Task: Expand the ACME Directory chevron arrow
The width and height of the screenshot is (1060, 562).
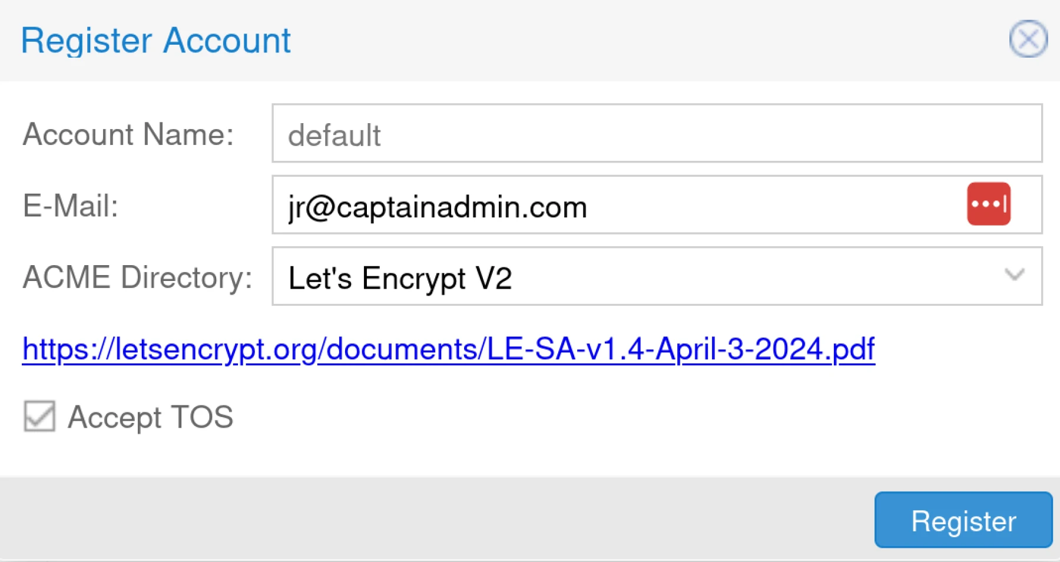Action: 1014,276
